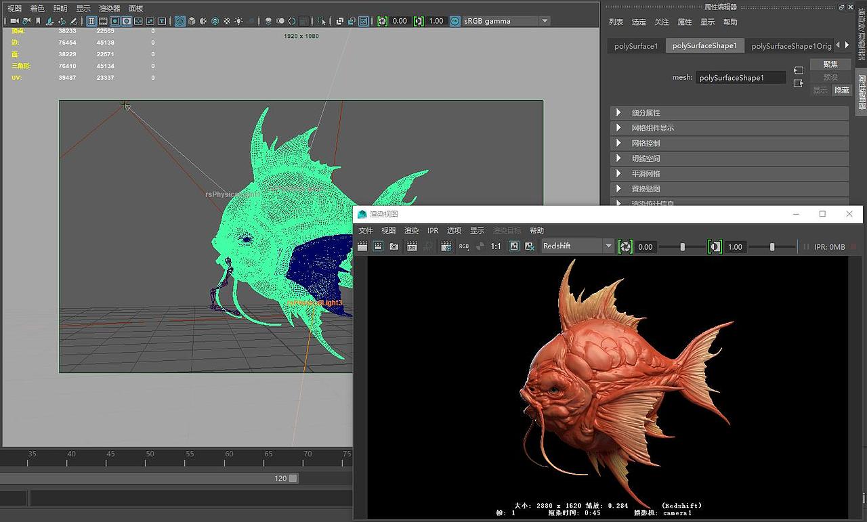867x522 pixels.
Task: Open the 渲染 menu in render view
Action: coord(411,231)
